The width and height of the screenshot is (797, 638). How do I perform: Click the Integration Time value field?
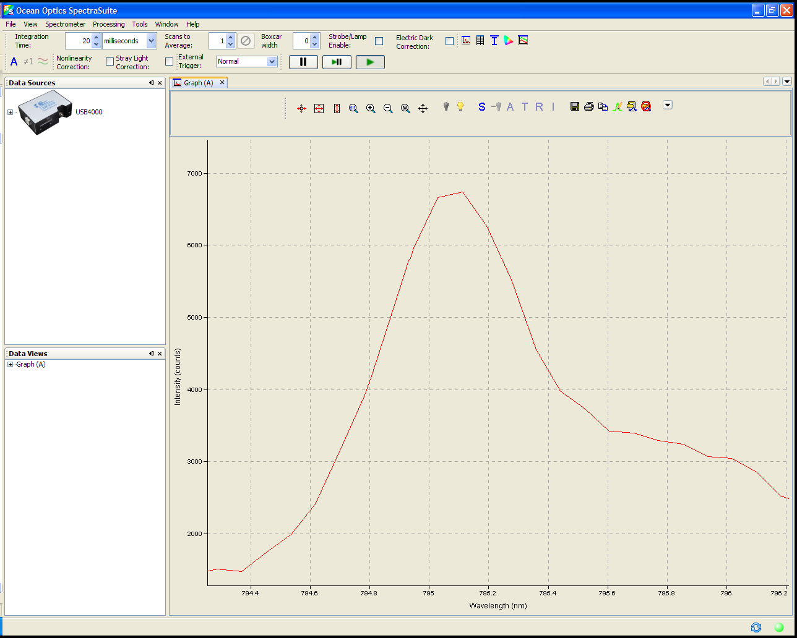78,41
